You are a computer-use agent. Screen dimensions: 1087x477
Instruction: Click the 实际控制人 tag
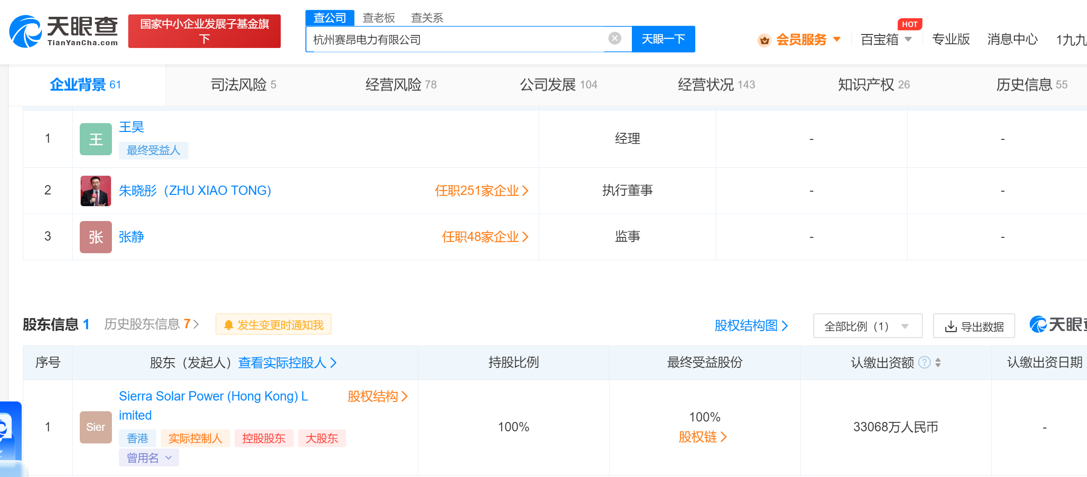tap(195, 438)
